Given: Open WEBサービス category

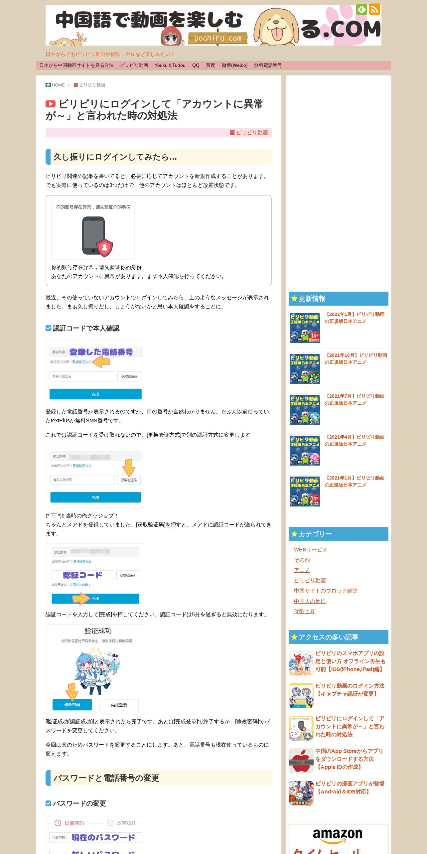Looking at the screenshot, I should (311, 550).
